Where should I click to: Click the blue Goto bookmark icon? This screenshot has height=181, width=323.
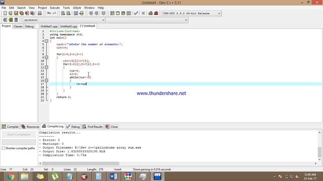[16, 20]
